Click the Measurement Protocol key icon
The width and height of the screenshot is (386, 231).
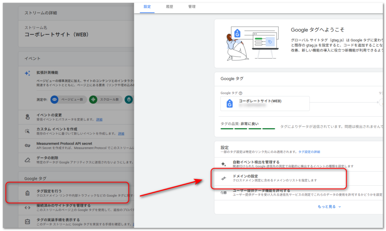point(27,145)
